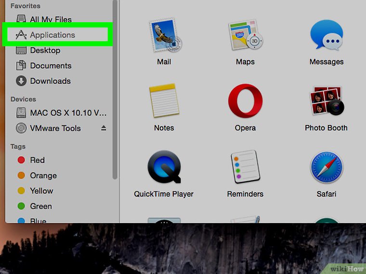Launch the Opera browser icon
This screenshot has width=366, height=274.
pos(245,101)
